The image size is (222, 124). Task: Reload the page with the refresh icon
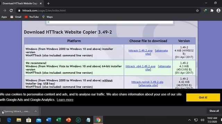click(x=11, y=11)
